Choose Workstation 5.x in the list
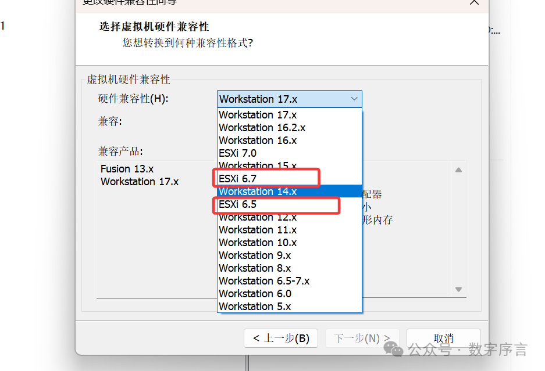Viewport: 545px width, 371px height. coord(289,307)
